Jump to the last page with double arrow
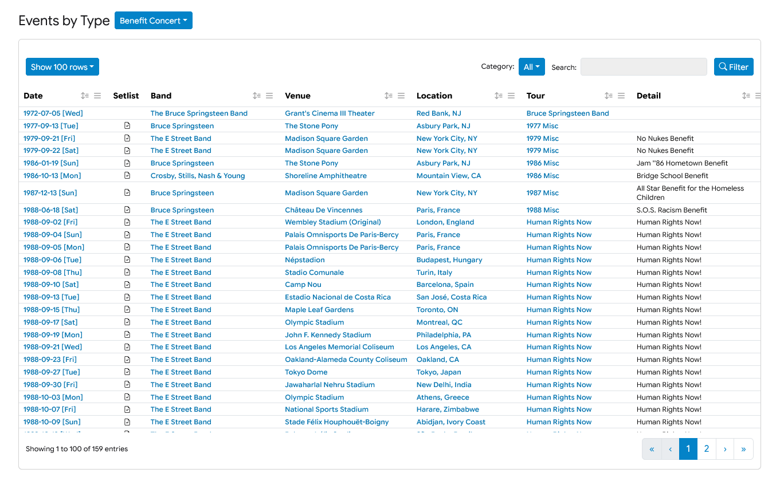Viewport: 780px width, 481px height. [743, 449]
